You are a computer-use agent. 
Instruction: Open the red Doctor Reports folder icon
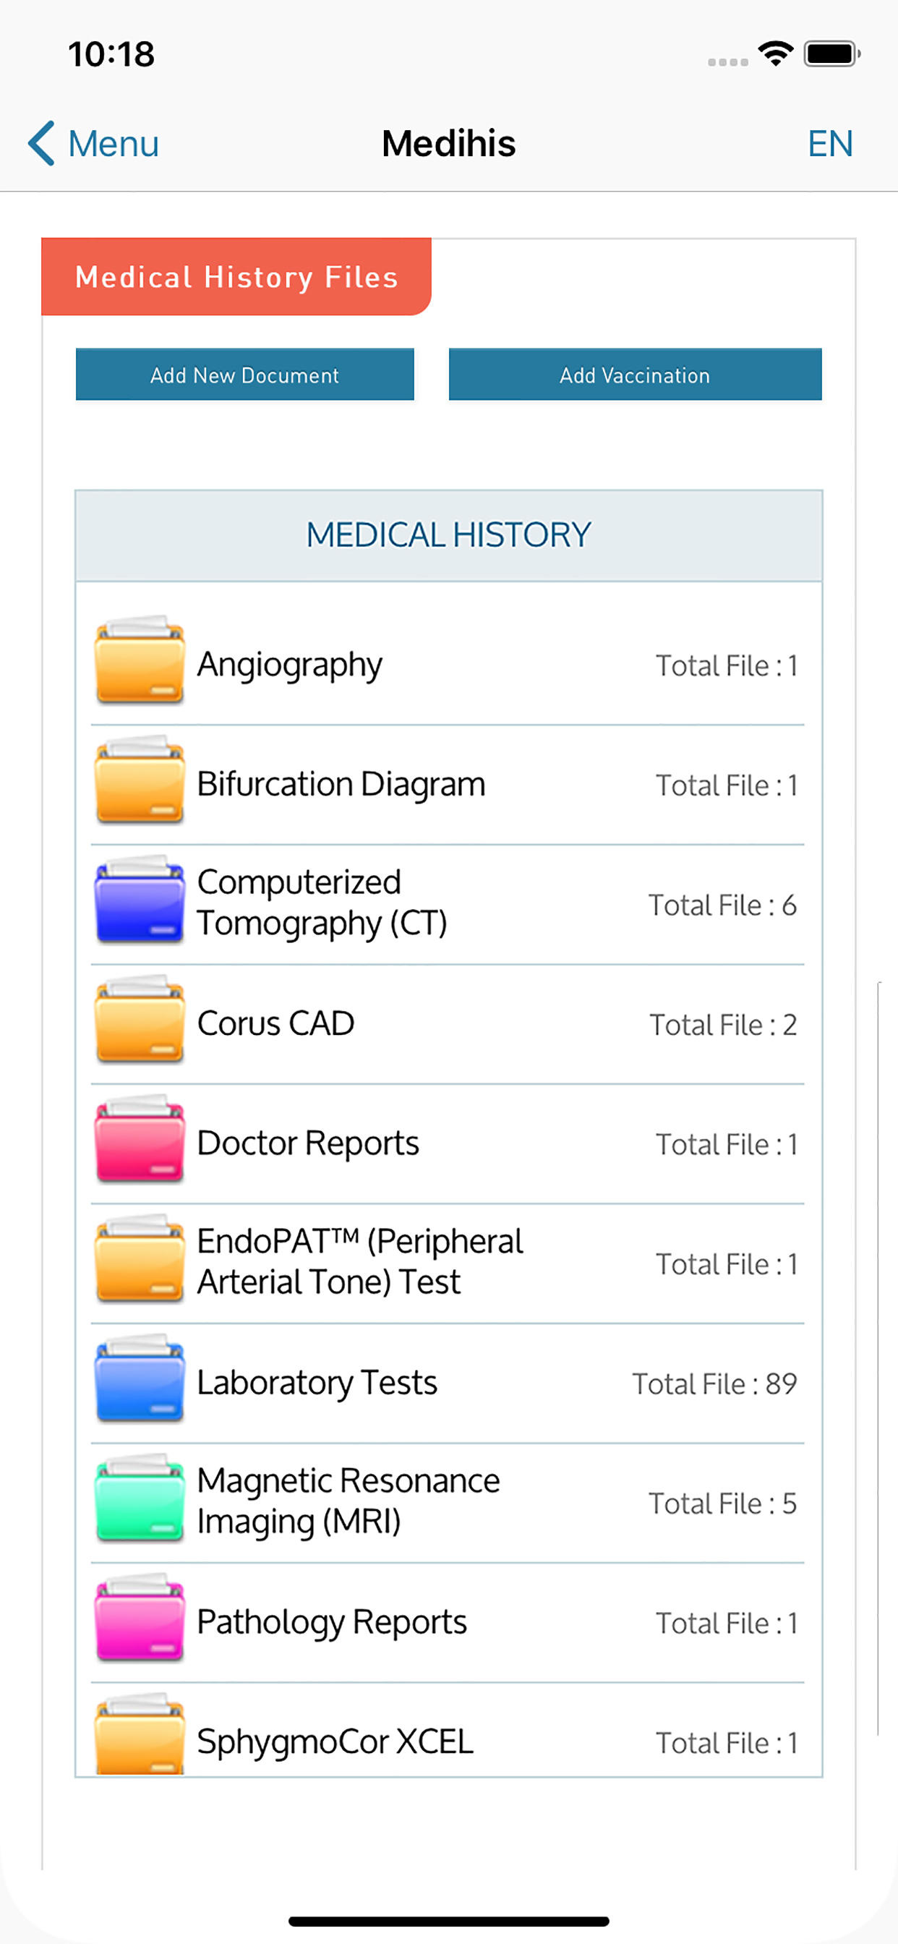coord(140,1141)
